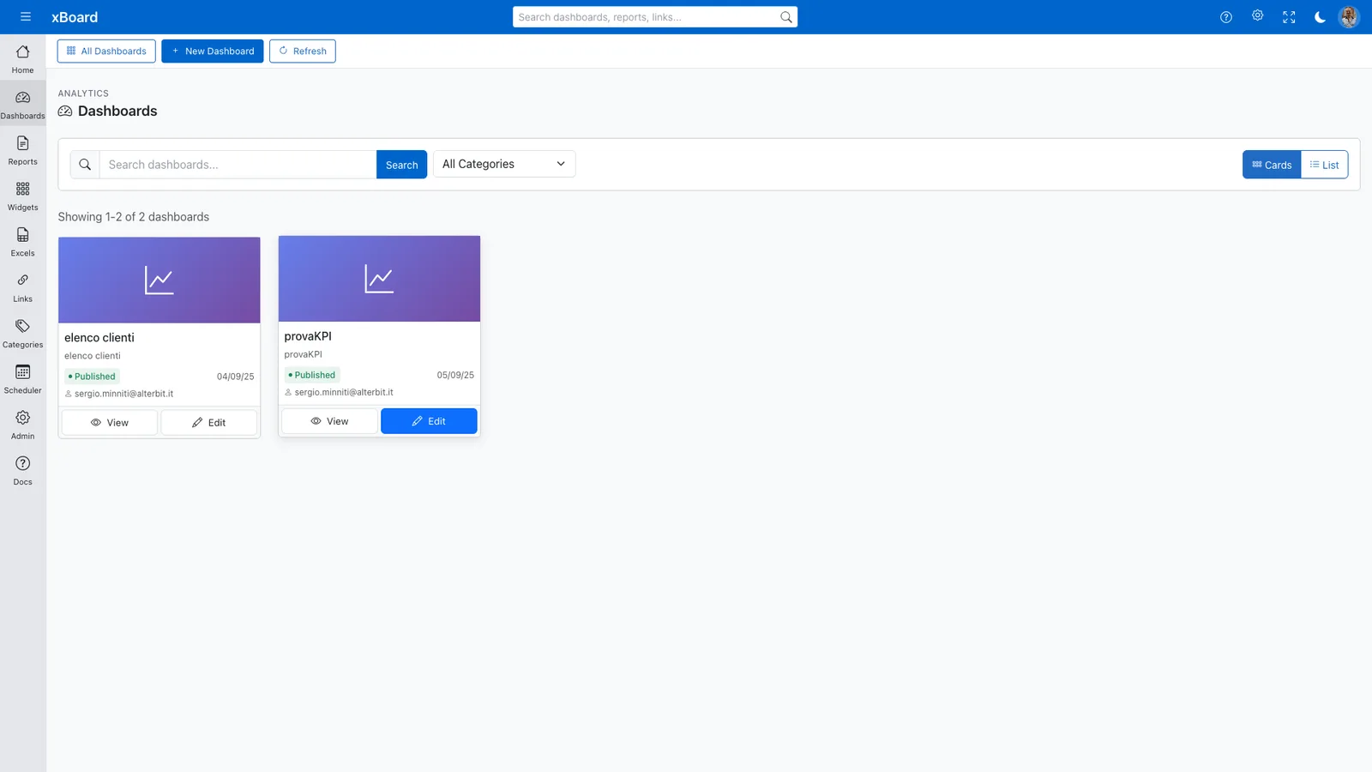Click the ANALYTICS breadcrumb label
The width and height of the screenshot is (1372, 772).
(x=83, y=93)
